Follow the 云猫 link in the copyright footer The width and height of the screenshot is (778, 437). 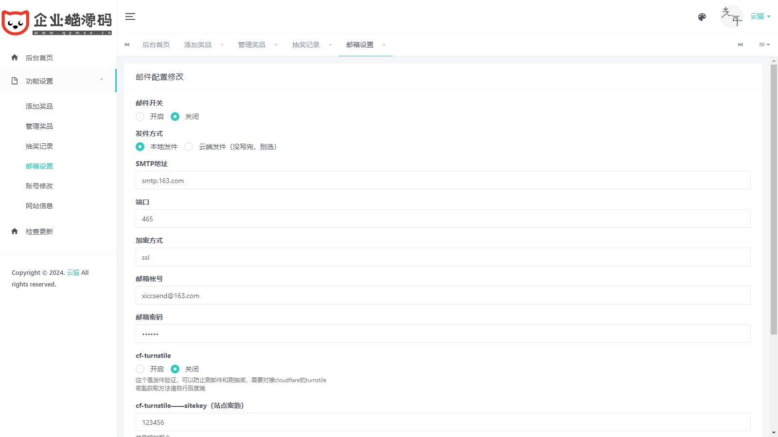click(73, 272)
